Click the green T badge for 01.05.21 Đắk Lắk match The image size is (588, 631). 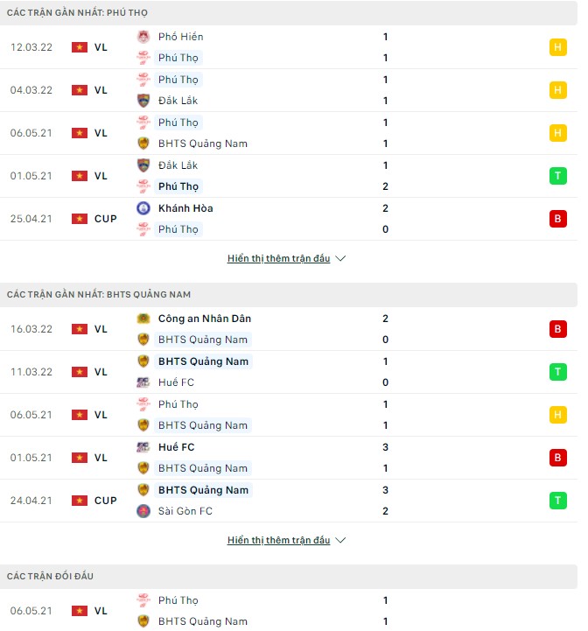[x=557, y=176]
